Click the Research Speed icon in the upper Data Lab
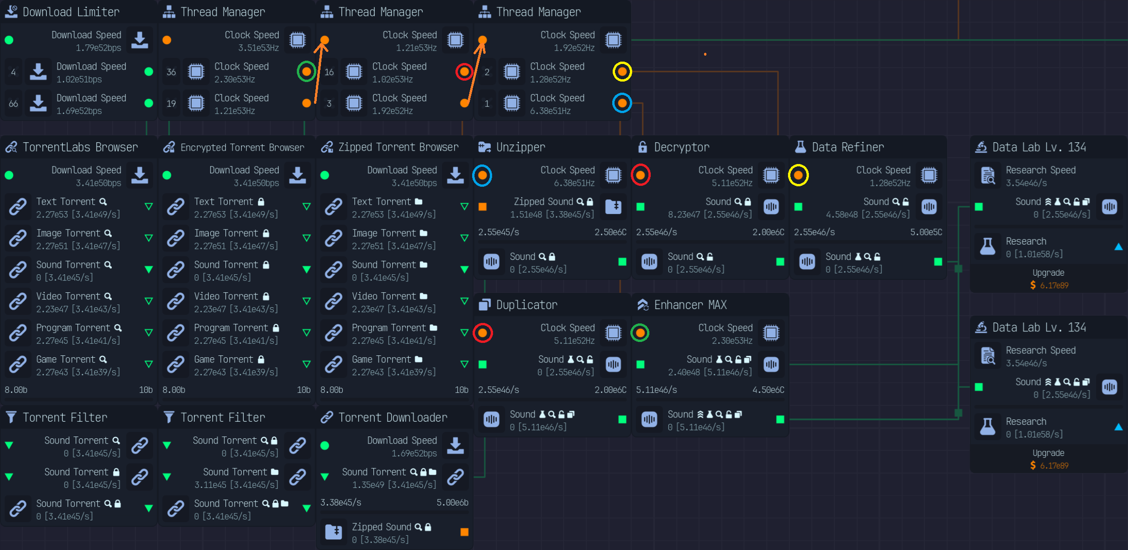1128x550 pixels. click(987, 176)
